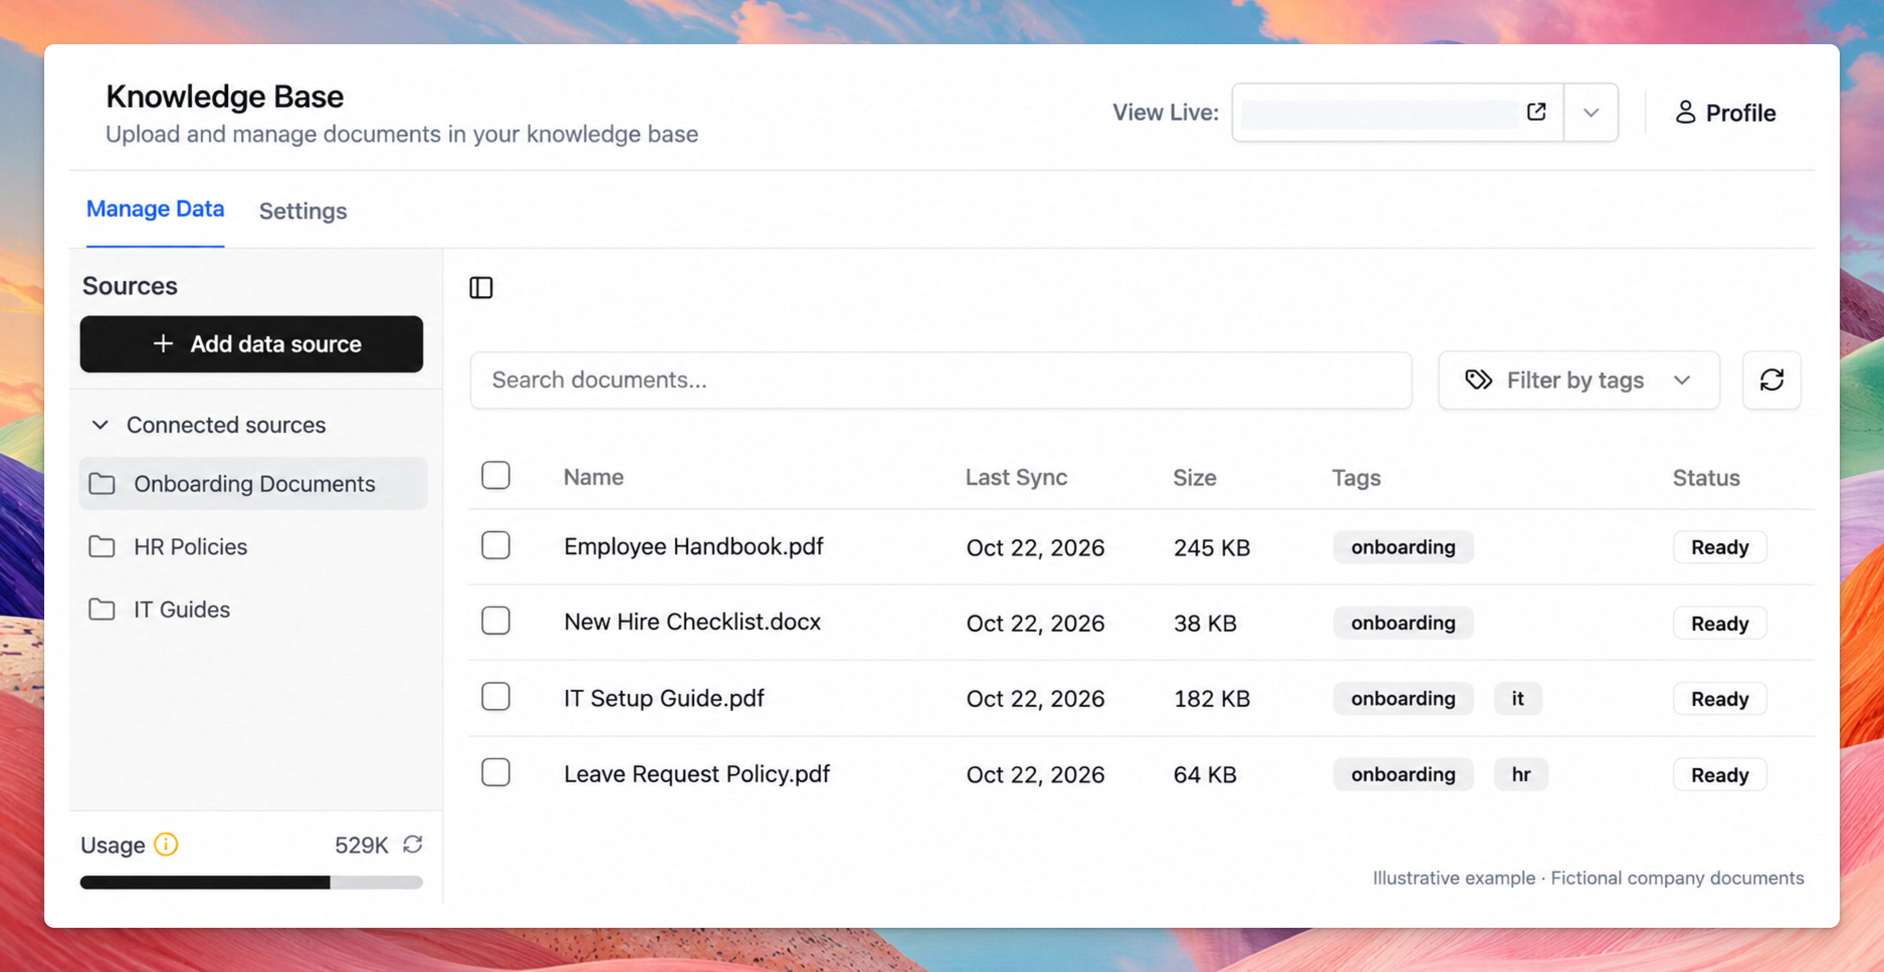This screenshot has width=1884, height=972.
Task: Click the 'hr' tag on Leave Request Policy
Action: [1521, 775]
